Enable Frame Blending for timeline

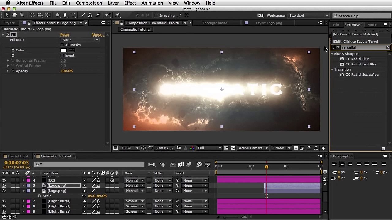tap(181, 165)
